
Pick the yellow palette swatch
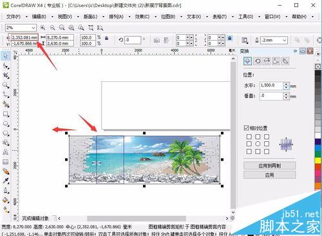[318, 161]
